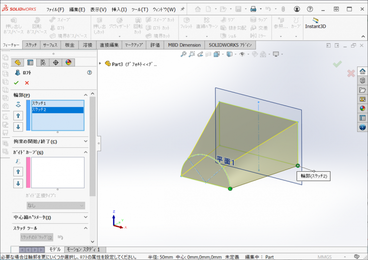Click the Zoom to Fit view icon

pyautogui.click(x=184, y=54)
